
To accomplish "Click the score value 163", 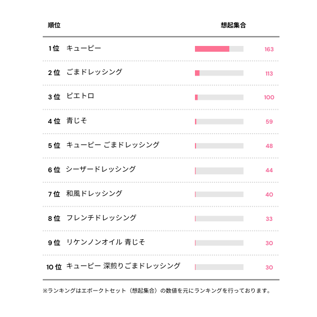I will point(269,49).
